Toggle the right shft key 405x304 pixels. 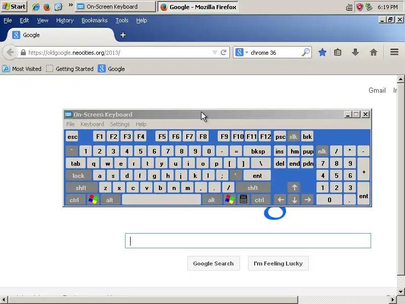click(253, 187)
